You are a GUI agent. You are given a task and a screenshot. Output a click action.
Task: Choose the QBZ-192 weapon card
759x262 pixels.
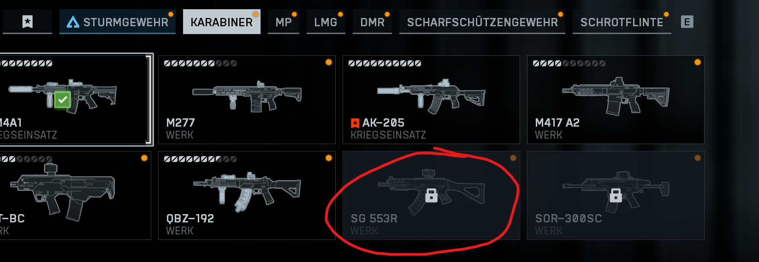[x=247, y=195]
